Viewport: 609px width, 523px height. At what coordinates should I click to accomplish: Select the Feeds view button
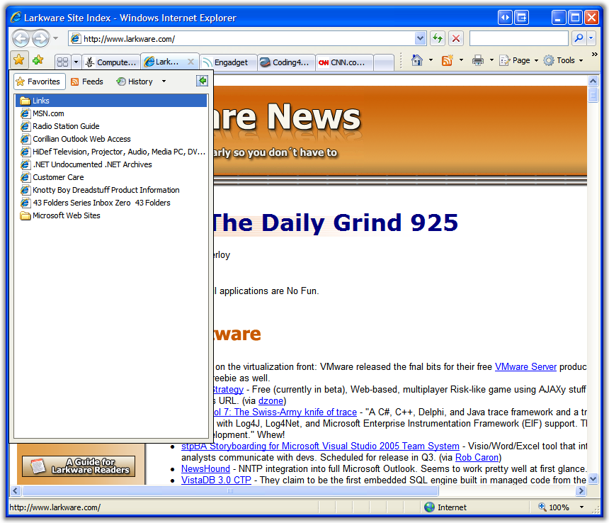(87, 81)
